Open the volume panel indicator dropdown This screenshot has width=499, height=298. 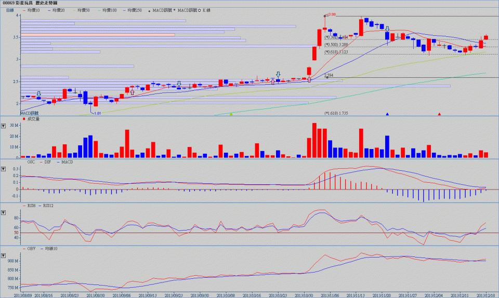tap(4, 126)
